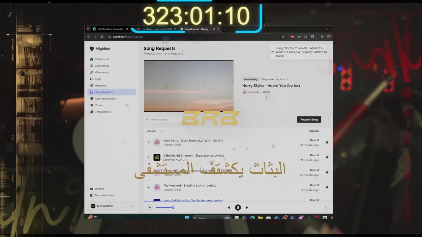Open the Windows Start menu
The width and height of the screenshot is (422, 237).
coord(187,218)
